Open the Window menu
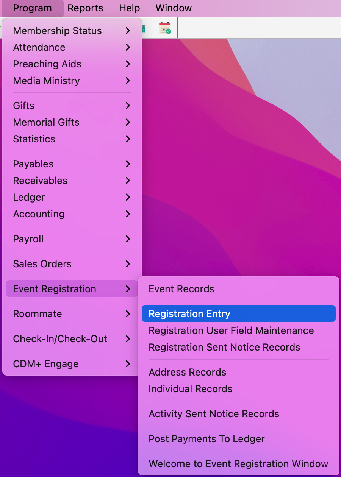Image resolution: width=341 pixels, height=477 pixels. pyautogui.click(x=174, y=8)
